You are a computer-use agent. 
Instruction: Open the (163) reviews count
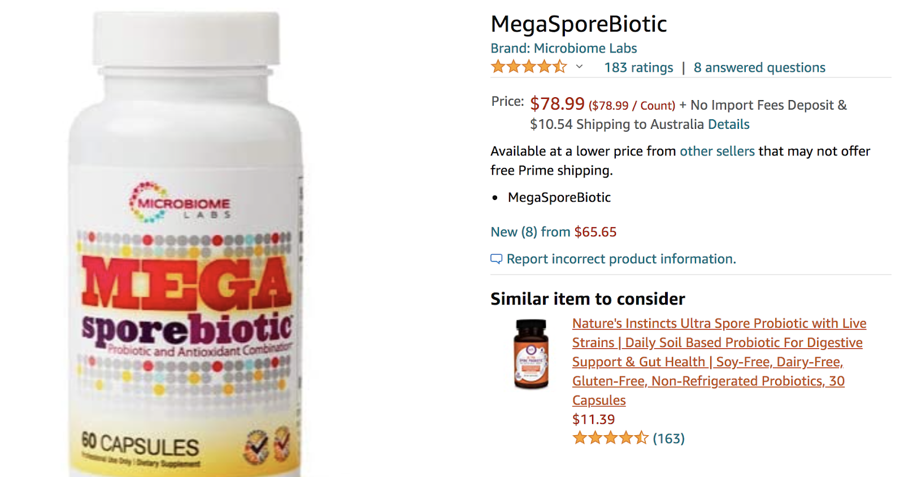tap(668, 439)
